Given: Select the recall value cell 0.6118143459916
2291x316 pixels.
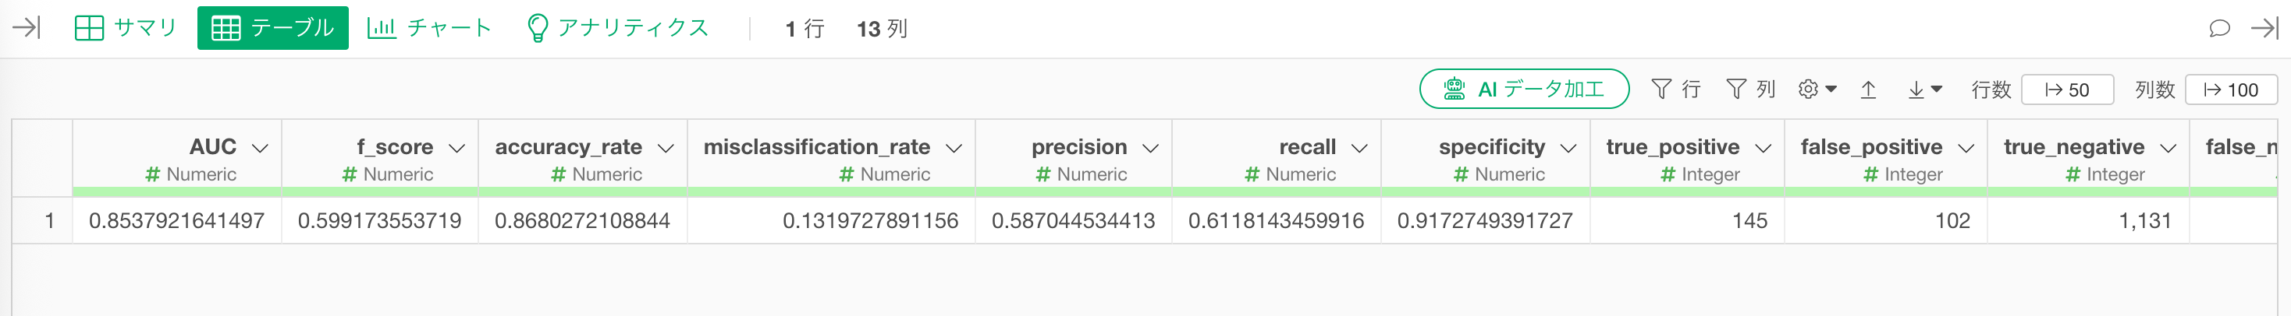Looking at the screenshot, I should 1275,220.
